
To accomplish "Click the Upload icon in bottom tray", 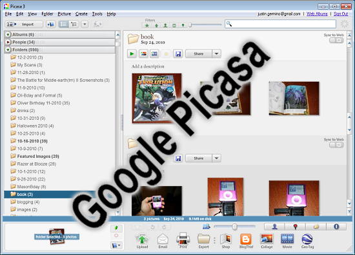I will coord(142,241).
